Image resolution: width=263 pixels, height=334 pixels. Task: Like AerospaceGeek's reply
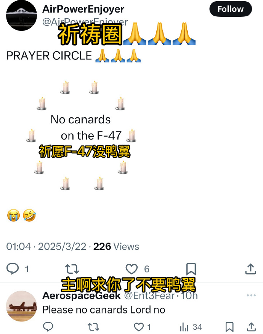[139, 327]
